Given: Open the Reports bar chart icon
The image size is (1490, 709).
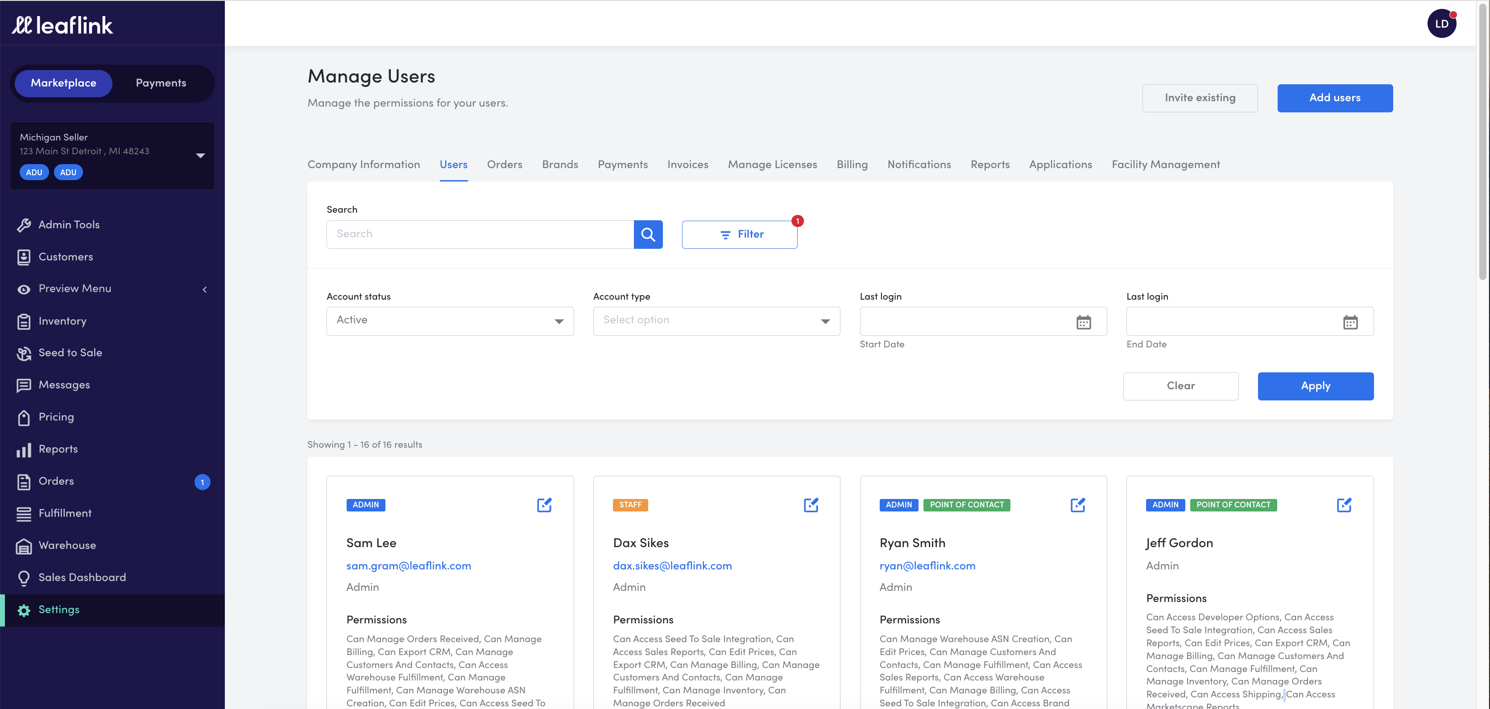Looking at the screenshot, I should (x=24, y=450).
